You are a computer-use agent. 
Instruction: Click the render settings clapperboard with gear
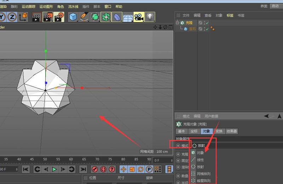coord(58,17)
